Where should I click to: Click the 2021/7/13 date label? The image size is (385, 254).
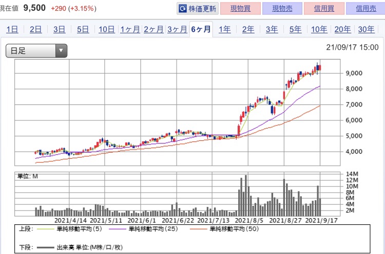(x=214, y=220)
